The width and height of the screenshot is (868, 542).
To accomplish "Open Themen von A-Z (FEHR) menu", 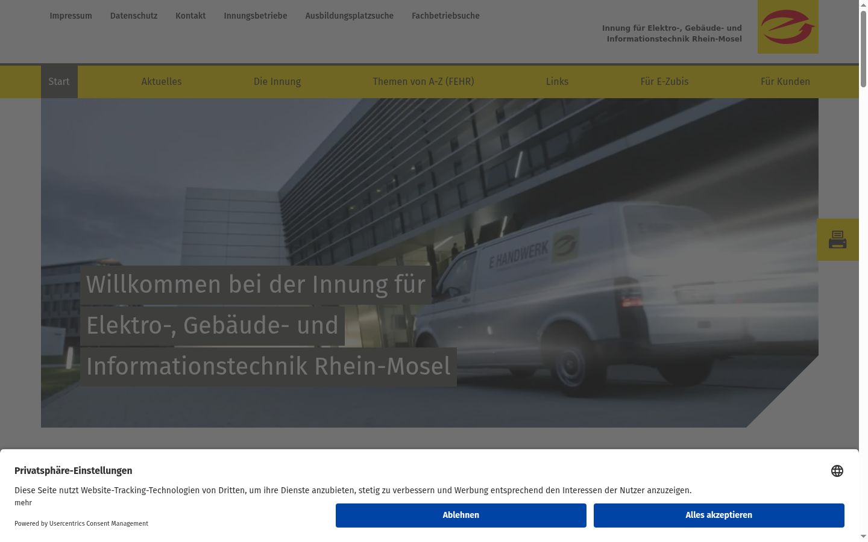I will 423,81.
